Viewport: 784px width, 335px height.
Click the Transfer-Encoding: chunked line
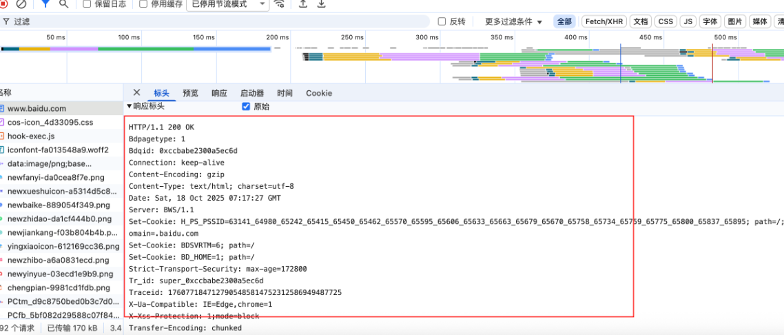(185, 328)
